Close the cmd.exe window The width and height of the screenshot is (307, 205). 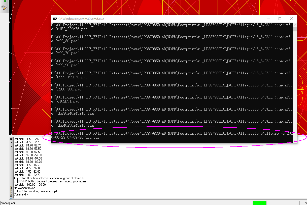tap(291, 19)
